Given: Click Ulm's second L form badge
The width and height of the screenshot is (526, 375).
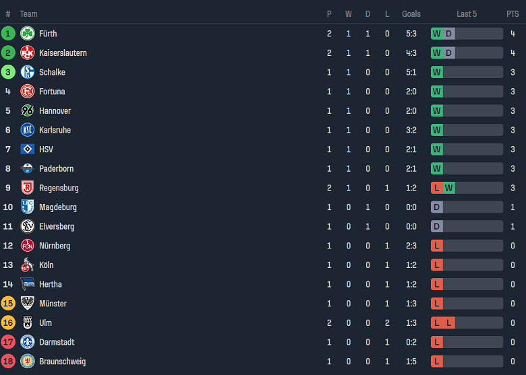Looking at the screenshot, I should [x=448, y=323].
